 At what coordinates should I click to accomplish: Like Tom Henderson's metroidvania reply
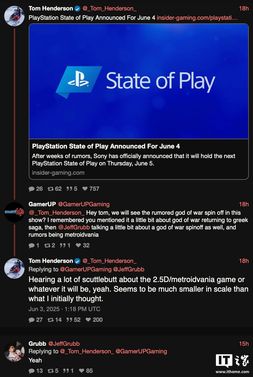coord(88,320)
